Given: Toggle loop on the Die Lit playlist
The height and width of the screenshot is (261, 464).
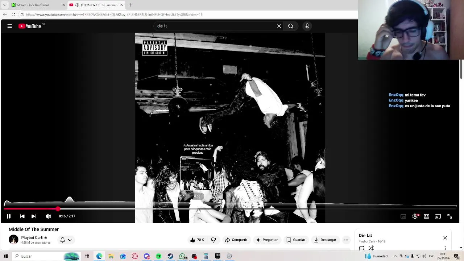Looking at the screenshot, I should click(361, 248).
